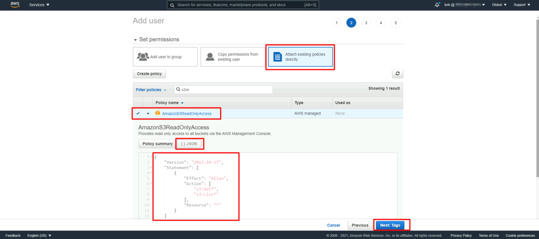The height and width of the screenshot is (239, 539).
Task: Switch to the Policy summary tab
Action: [158, 143]
